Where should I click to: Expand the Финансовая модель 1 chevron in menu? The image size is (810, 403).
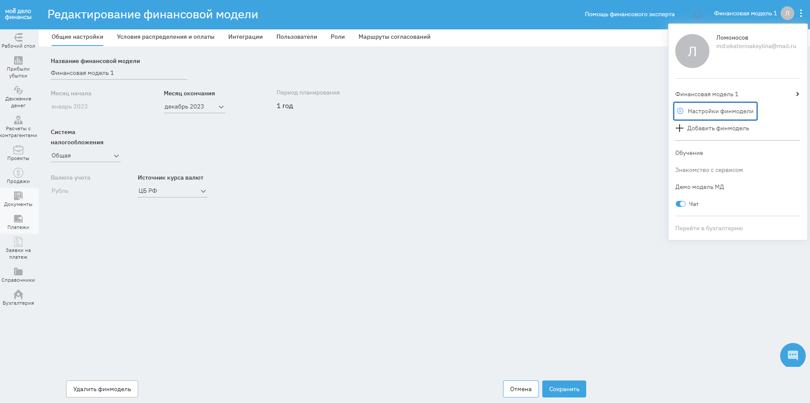pyautogui.click(x=797, y=94)
